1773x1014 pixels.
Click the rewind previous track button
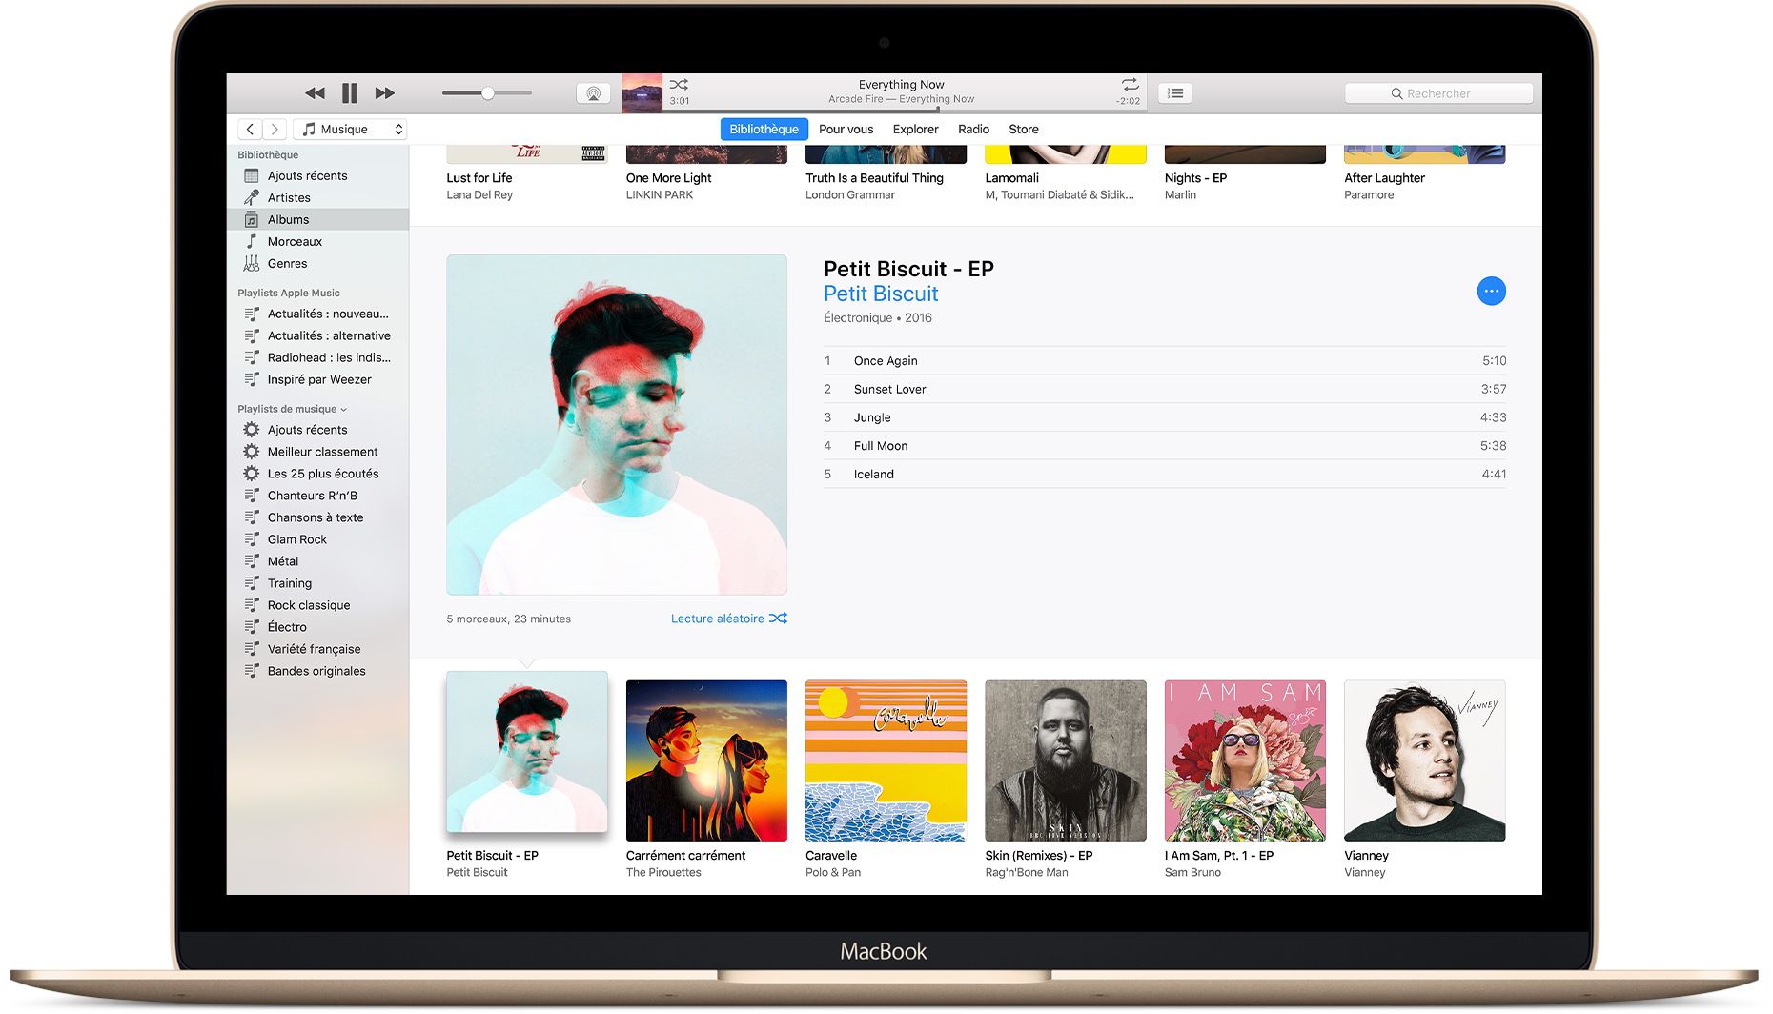(x=315, y=93)
